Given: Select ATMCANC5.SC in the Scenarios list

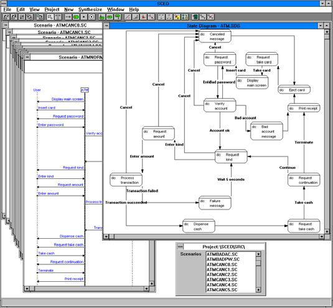Looking at the screenshot, I should (222, 290).
